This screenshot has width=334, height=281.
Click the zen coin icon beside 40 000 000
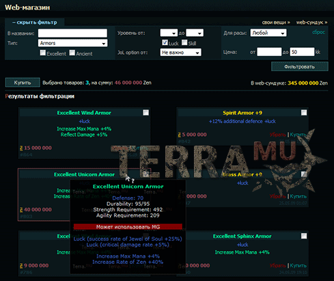pos(21,210)
